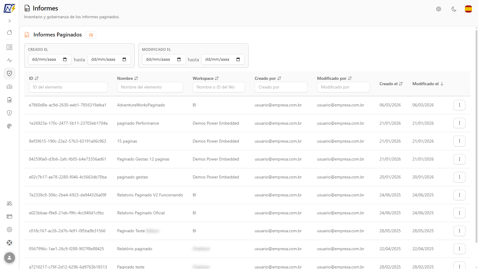Screen dimensions: 478x269
Task: Open actions menu for paginado Performance row
Action: [459, 123]
